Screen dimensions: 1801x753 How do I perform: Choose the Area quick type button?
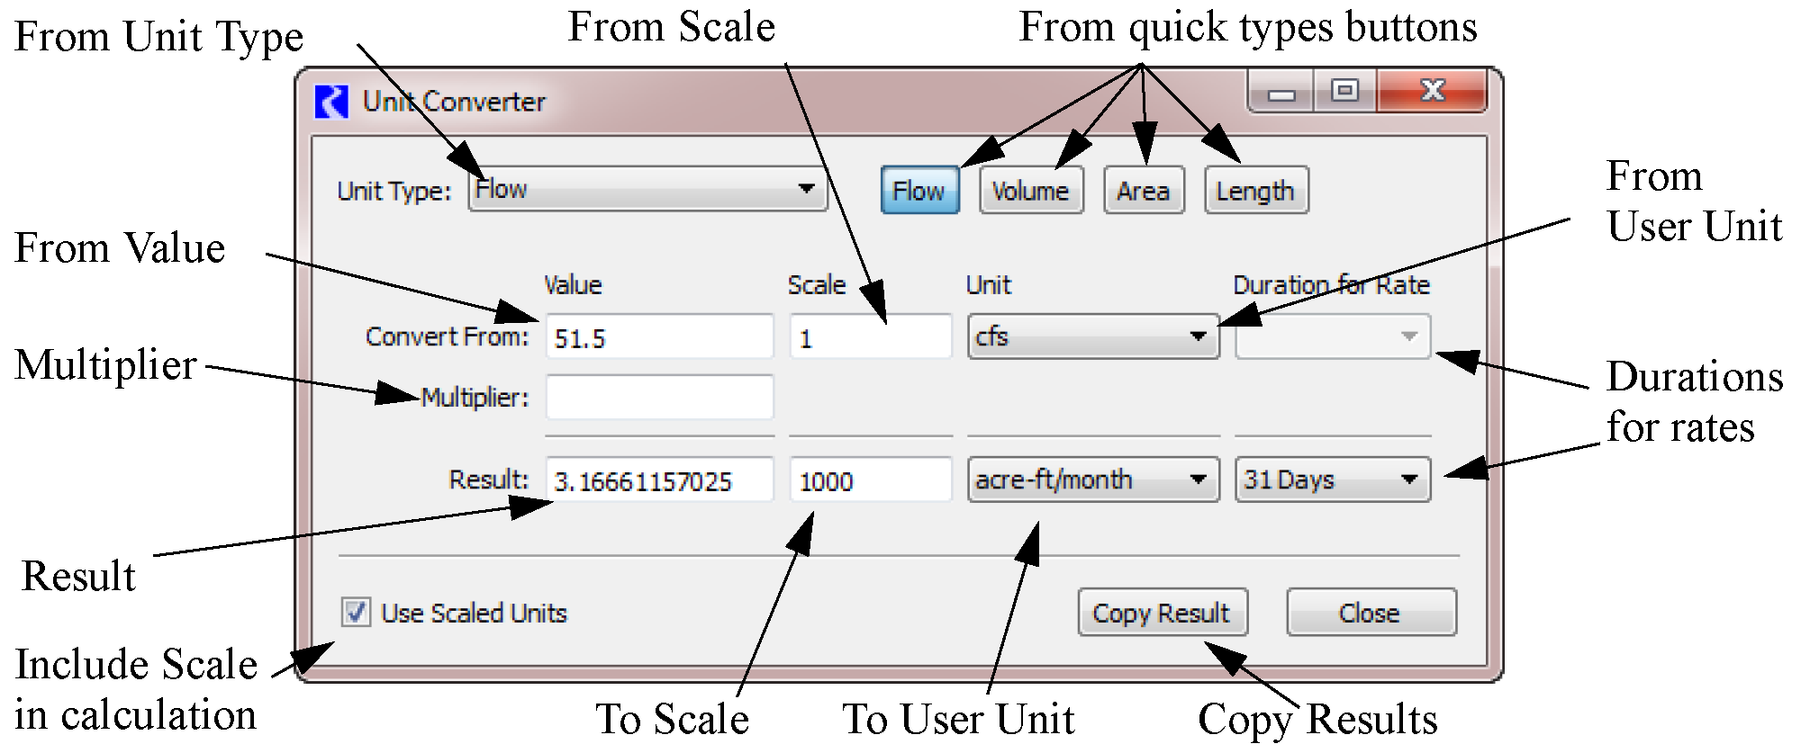point(1143,191)
